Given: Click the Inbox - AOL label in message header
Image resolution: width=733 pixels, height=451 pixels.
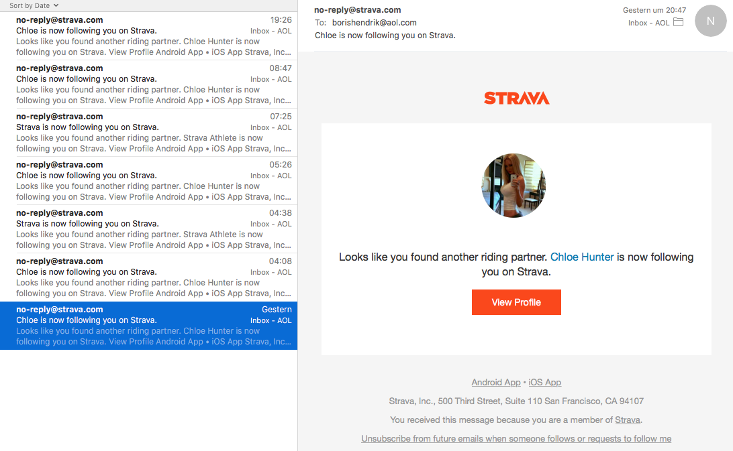Looking at the screenshot, I should [x=648, y=23].
